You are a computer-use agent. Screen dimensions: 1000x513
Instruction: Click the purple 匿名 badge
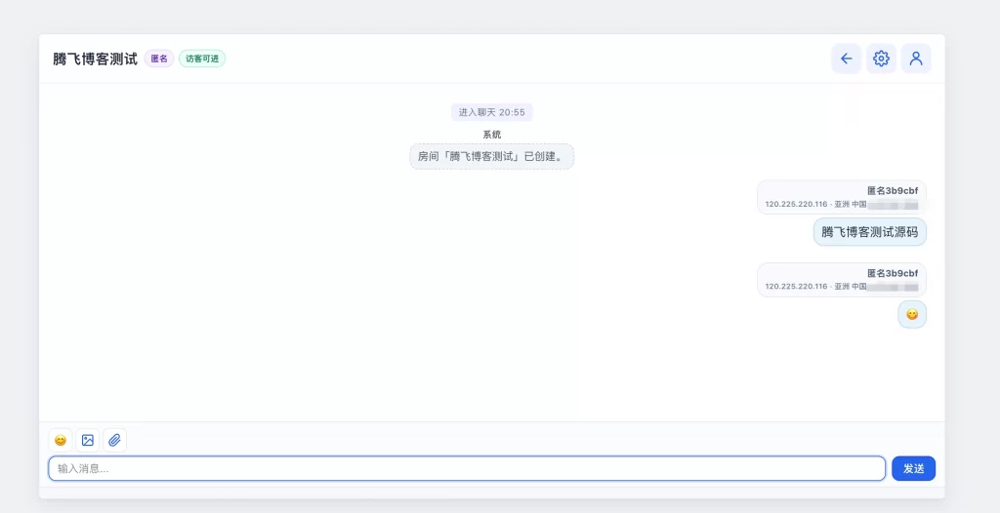click(x=159, y=59)
